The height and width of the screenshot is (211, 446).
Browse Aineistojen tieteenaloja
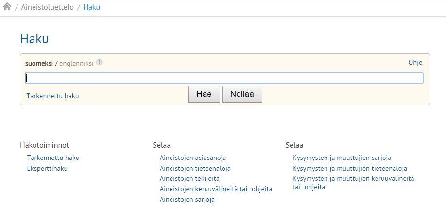point(195,168)
